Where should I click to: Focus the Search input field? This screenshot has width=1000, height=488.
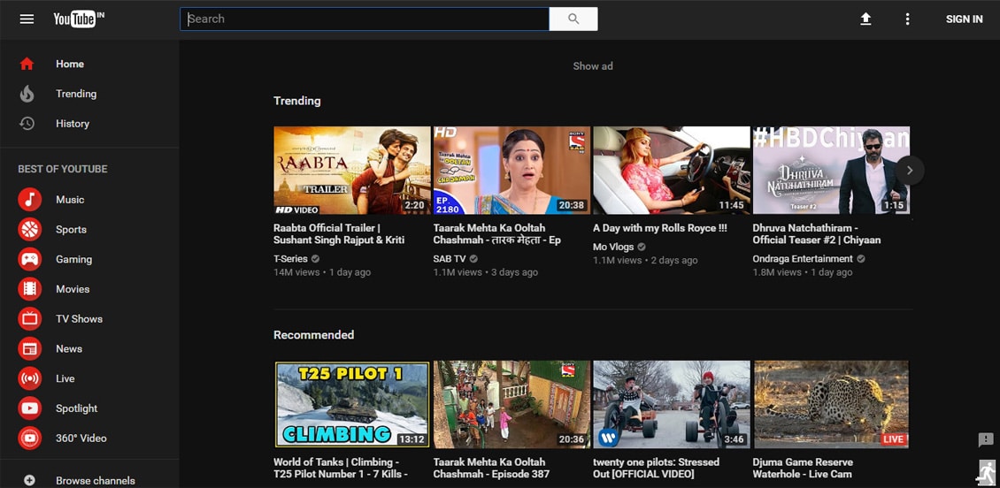click(364, 19)
